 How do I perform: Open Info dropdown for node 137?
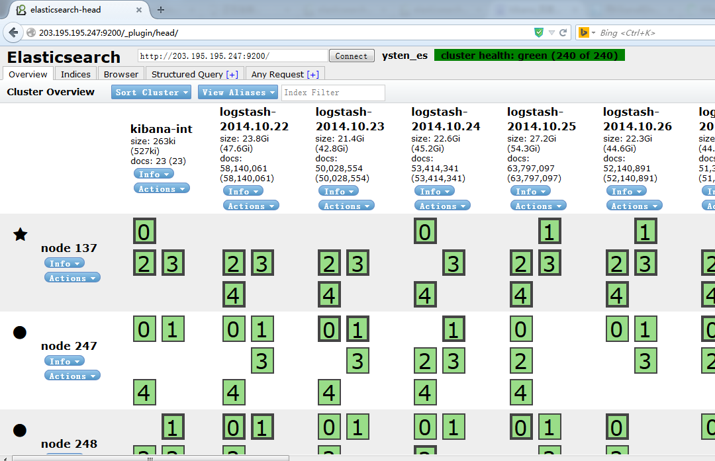(64, 263)
